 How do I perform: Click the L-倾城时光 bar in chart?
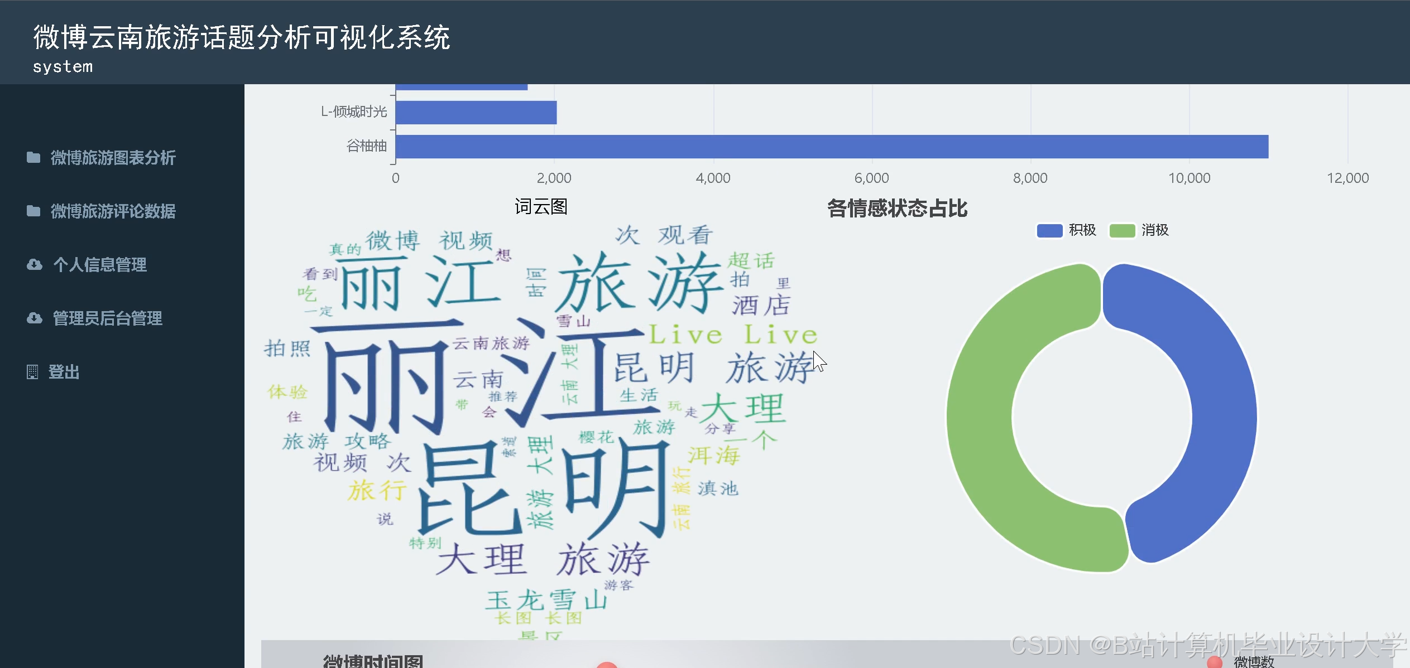click(x=476, y=113)
